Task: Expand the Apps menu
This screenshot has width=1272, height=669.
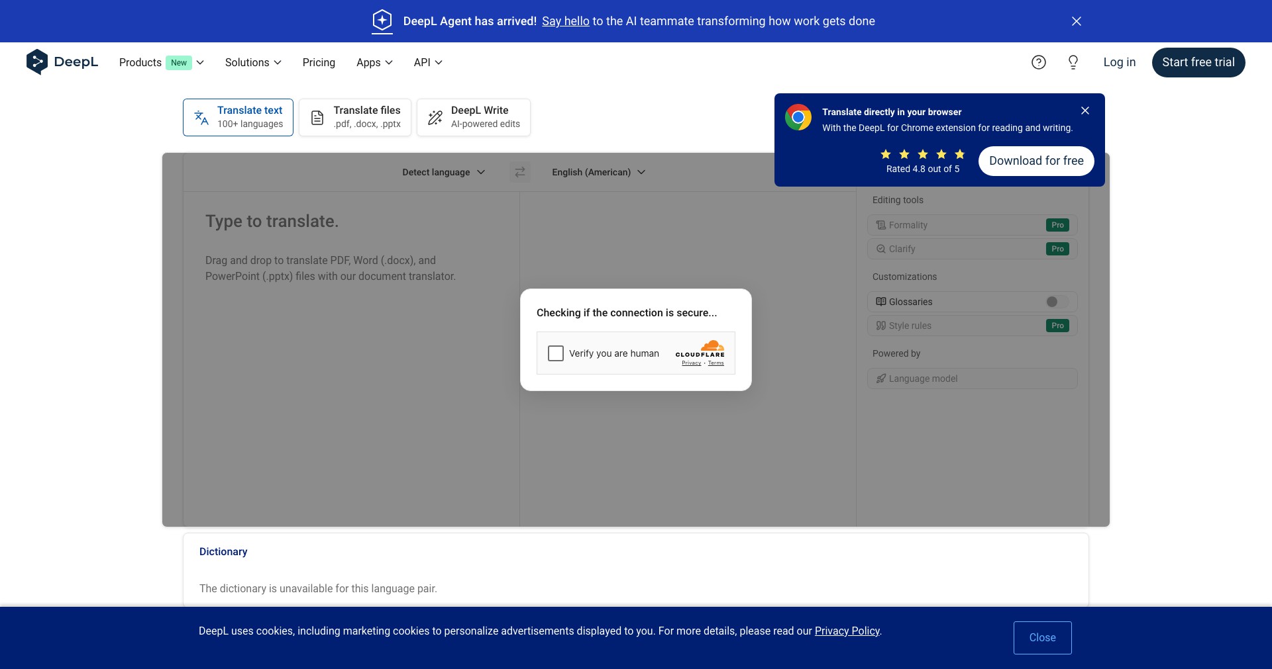Action: pyautogui.click(x=374, y=62)
